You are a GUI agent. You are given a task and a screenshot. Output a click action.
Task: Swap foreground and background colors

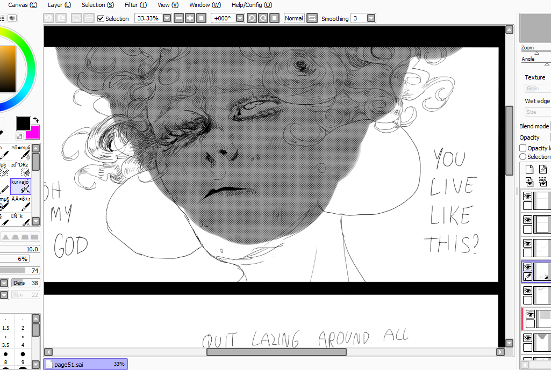tap(35, 120)
